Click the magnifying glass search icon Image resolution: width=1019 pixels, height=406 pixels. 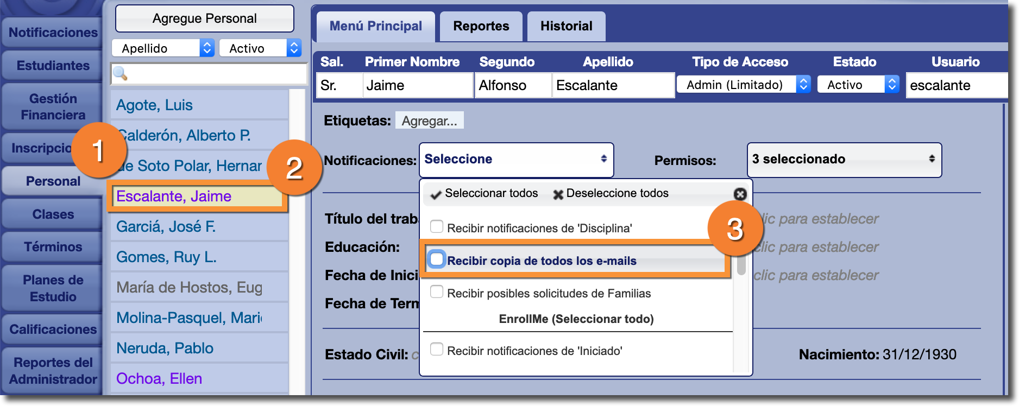coord(120,74)
